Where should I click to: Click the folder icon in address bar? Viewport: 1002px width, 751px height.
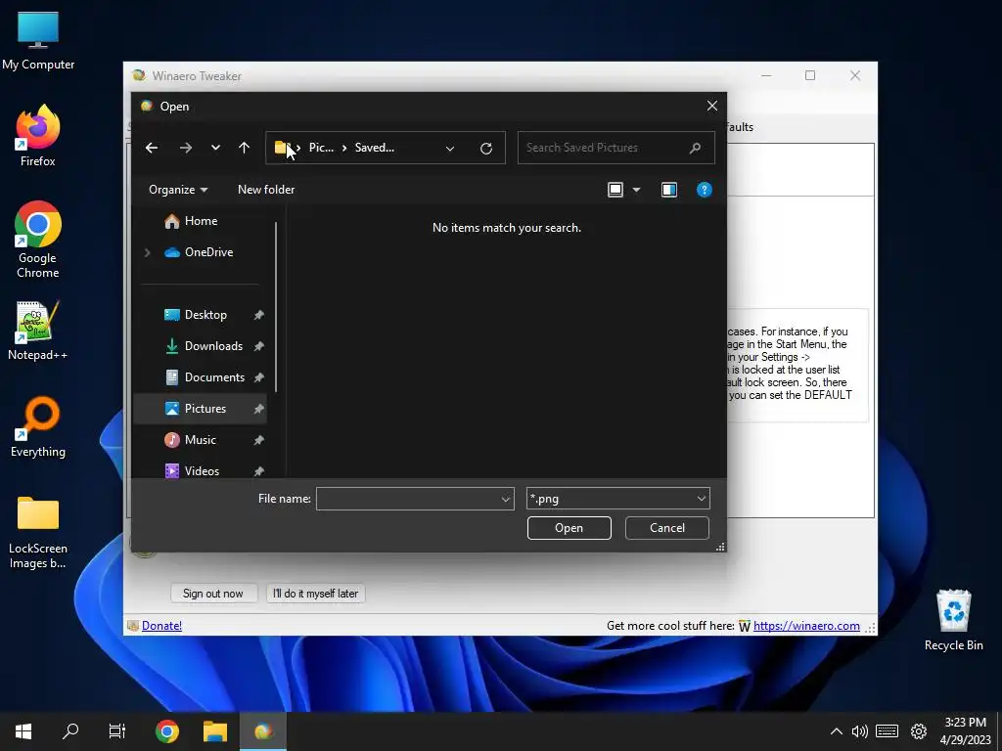tap(282, 148)
